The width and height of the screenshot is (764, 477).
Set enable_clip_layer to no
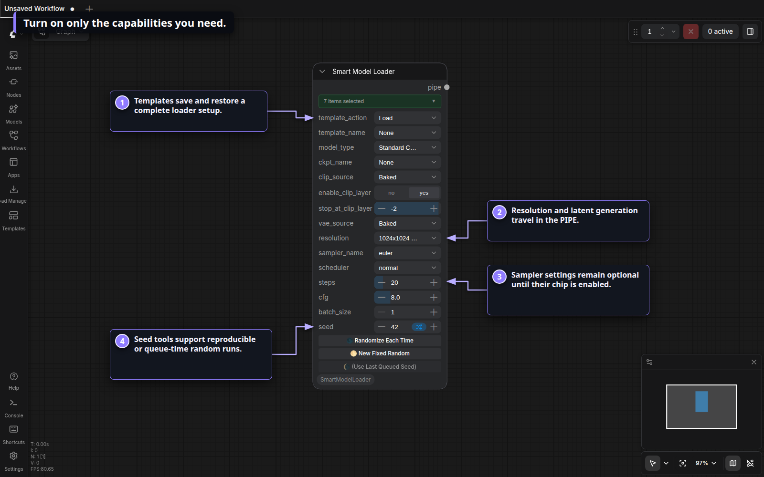tap(392, 193)
